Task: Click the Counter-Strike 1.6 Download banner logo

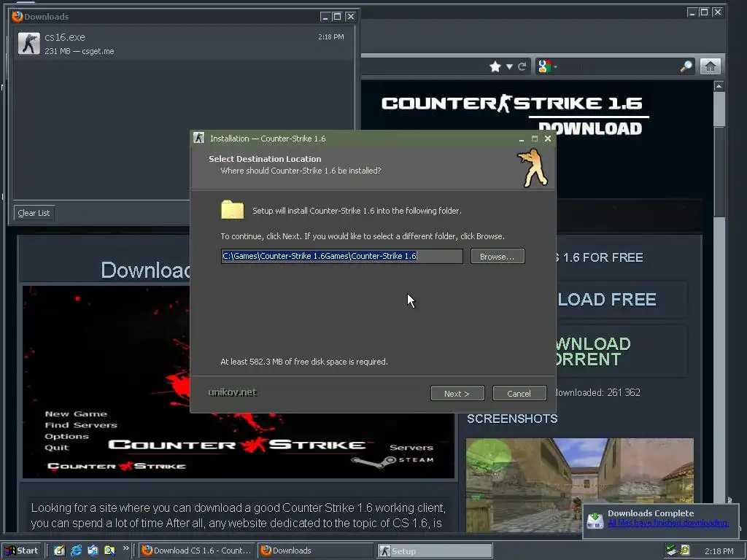Action: click(516, 114)
